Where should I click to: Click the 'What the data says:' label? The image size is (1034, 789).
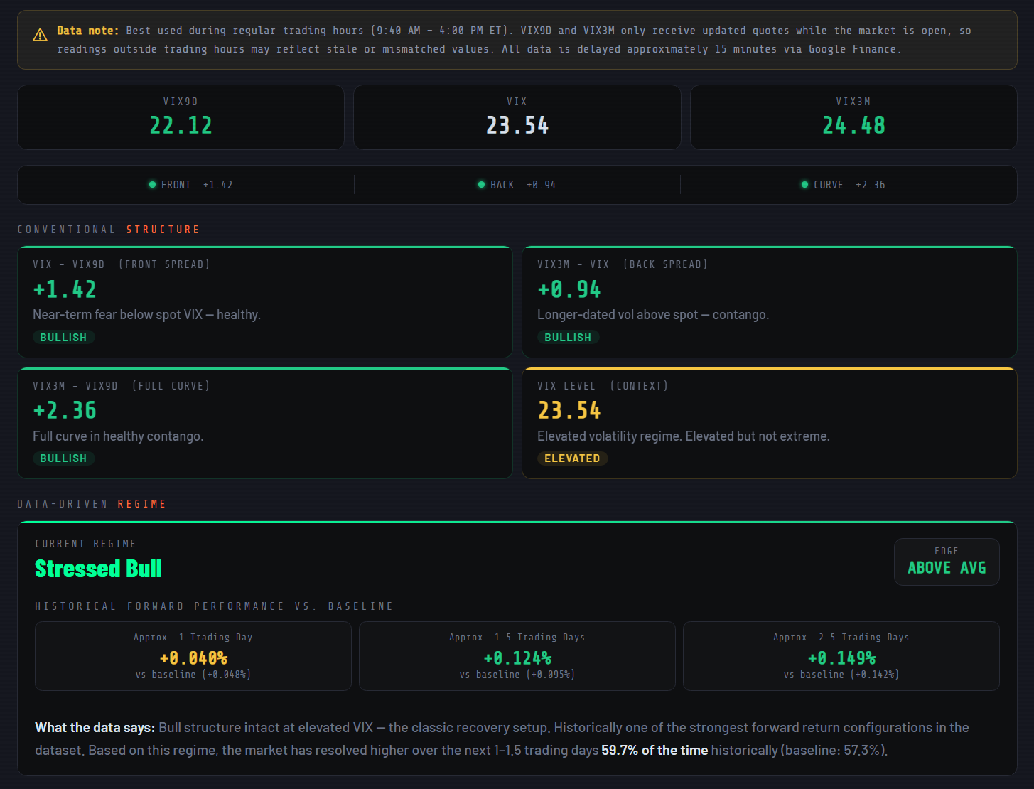point(95,728)
